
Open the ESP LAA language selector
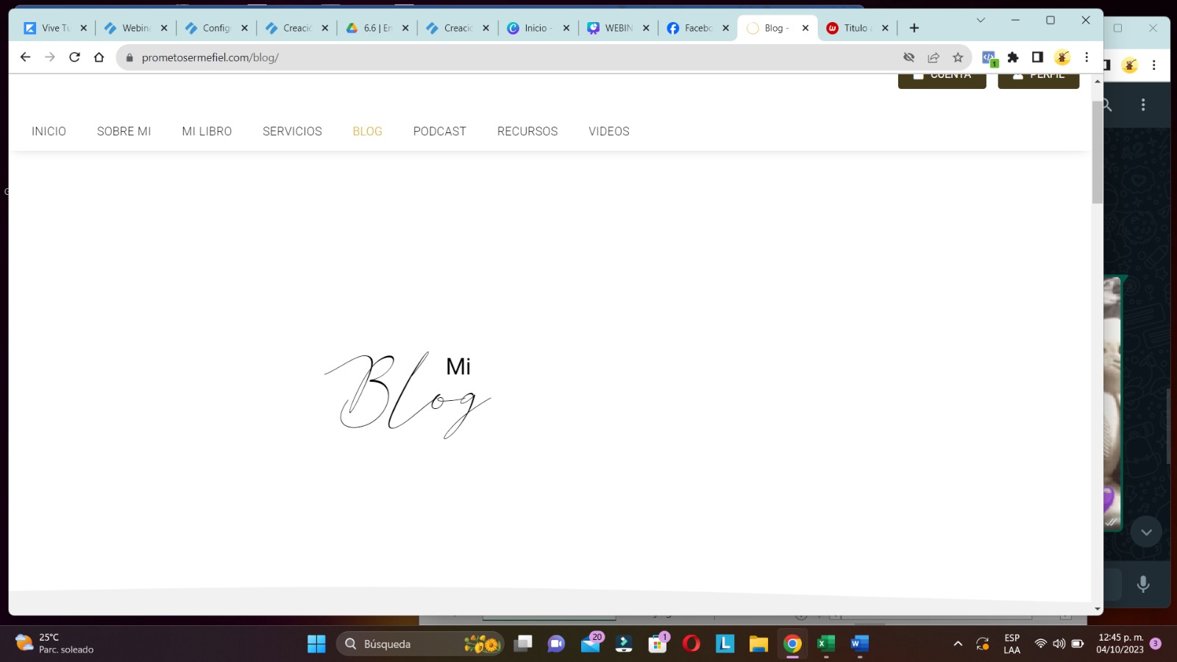1012,644
